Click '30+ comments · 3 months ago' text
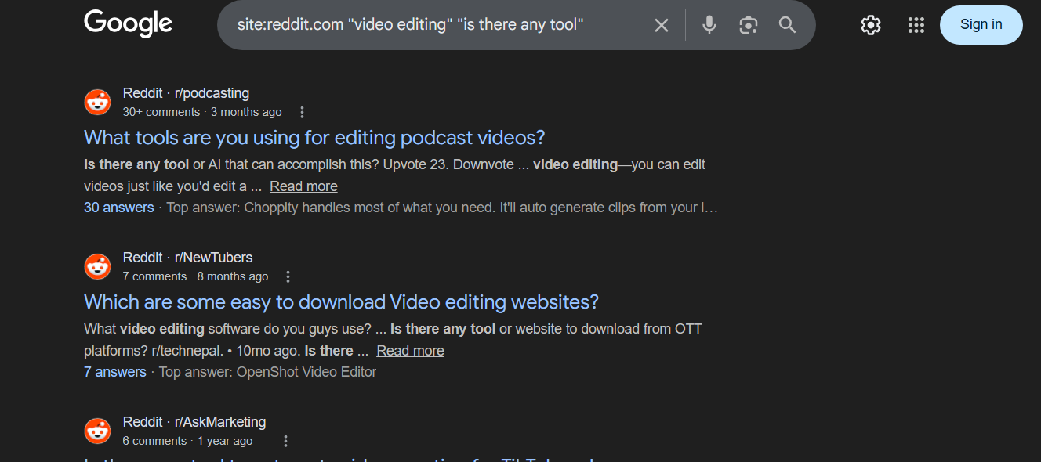1041x462 pixels. coord(202,112)
